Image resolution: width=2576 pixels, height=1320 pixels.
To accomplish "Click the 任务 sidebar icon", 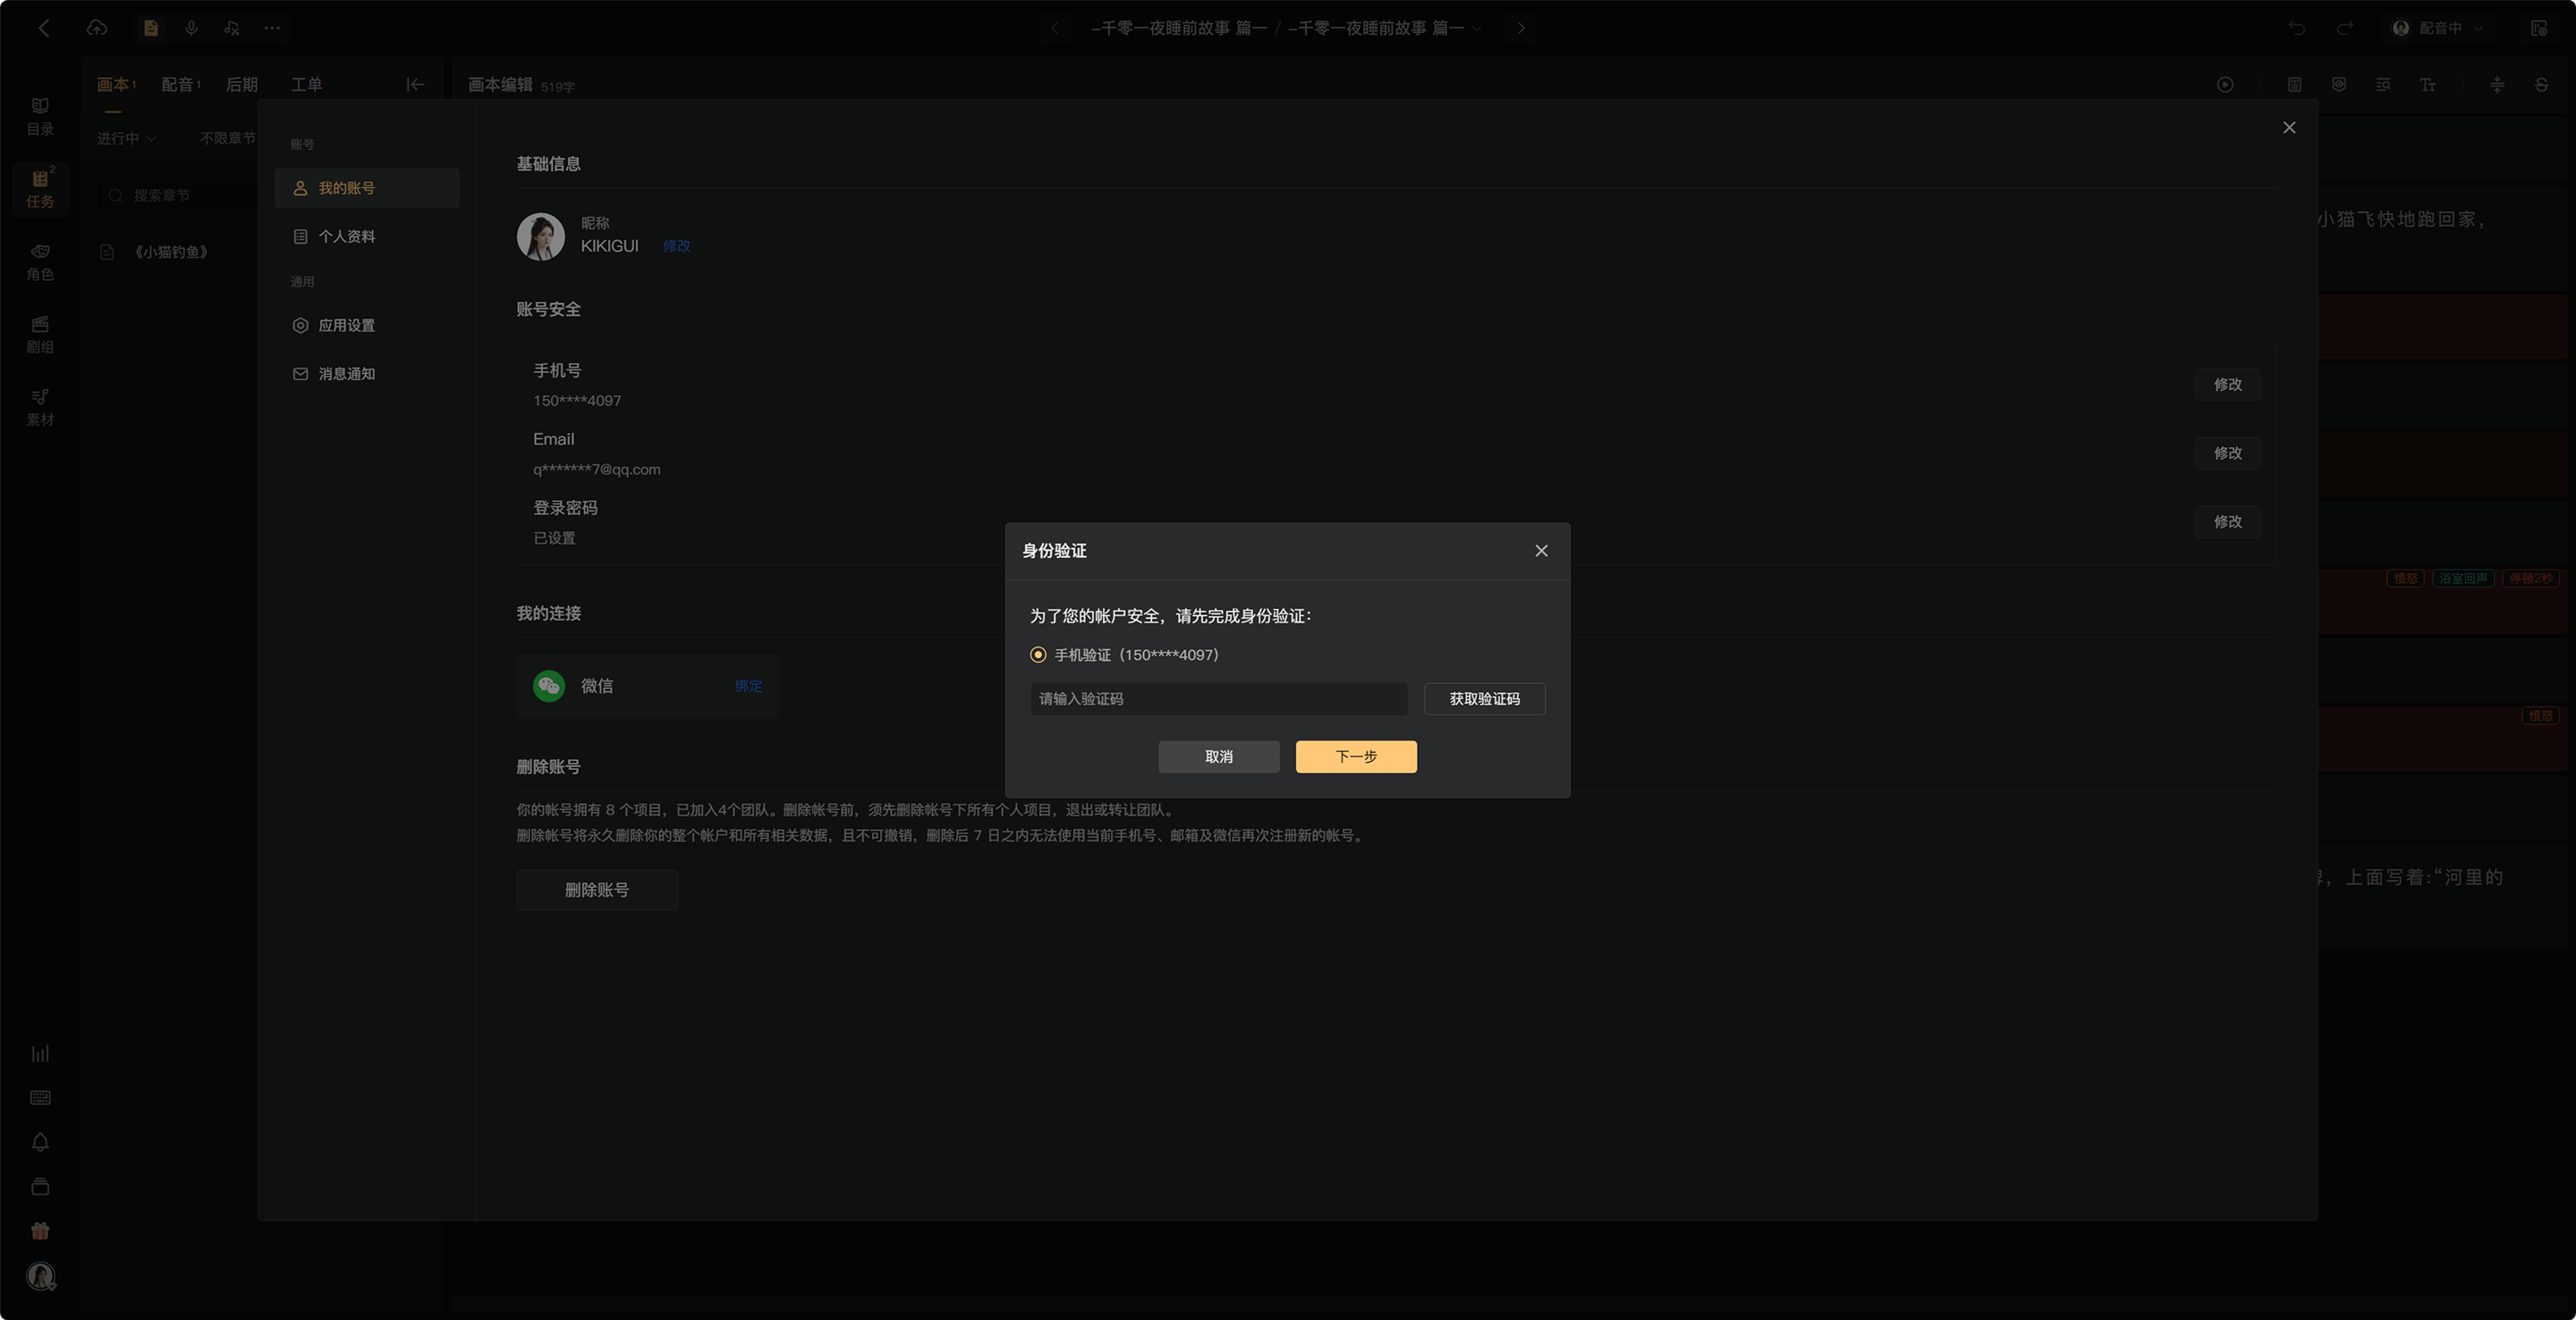I will pos(40,188).
